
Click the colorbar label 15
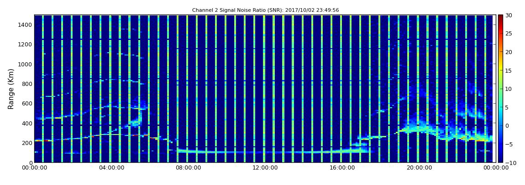[x=509, y=70]
